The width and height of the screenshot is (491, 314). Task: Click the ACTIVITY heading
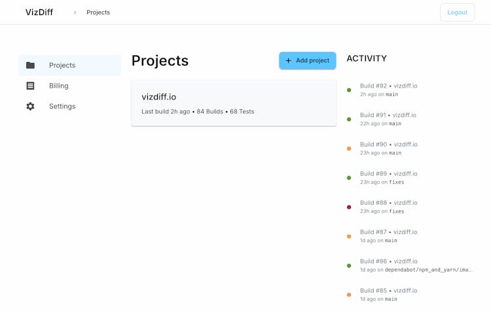367,58
